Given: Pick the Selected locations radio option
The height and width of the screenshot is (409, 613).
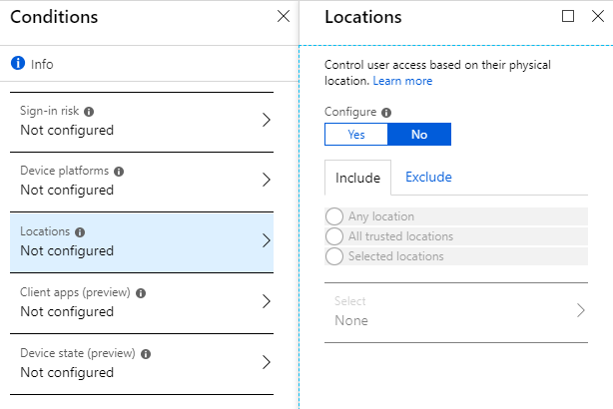Looking at the screenshot, I should click(334, 256).
